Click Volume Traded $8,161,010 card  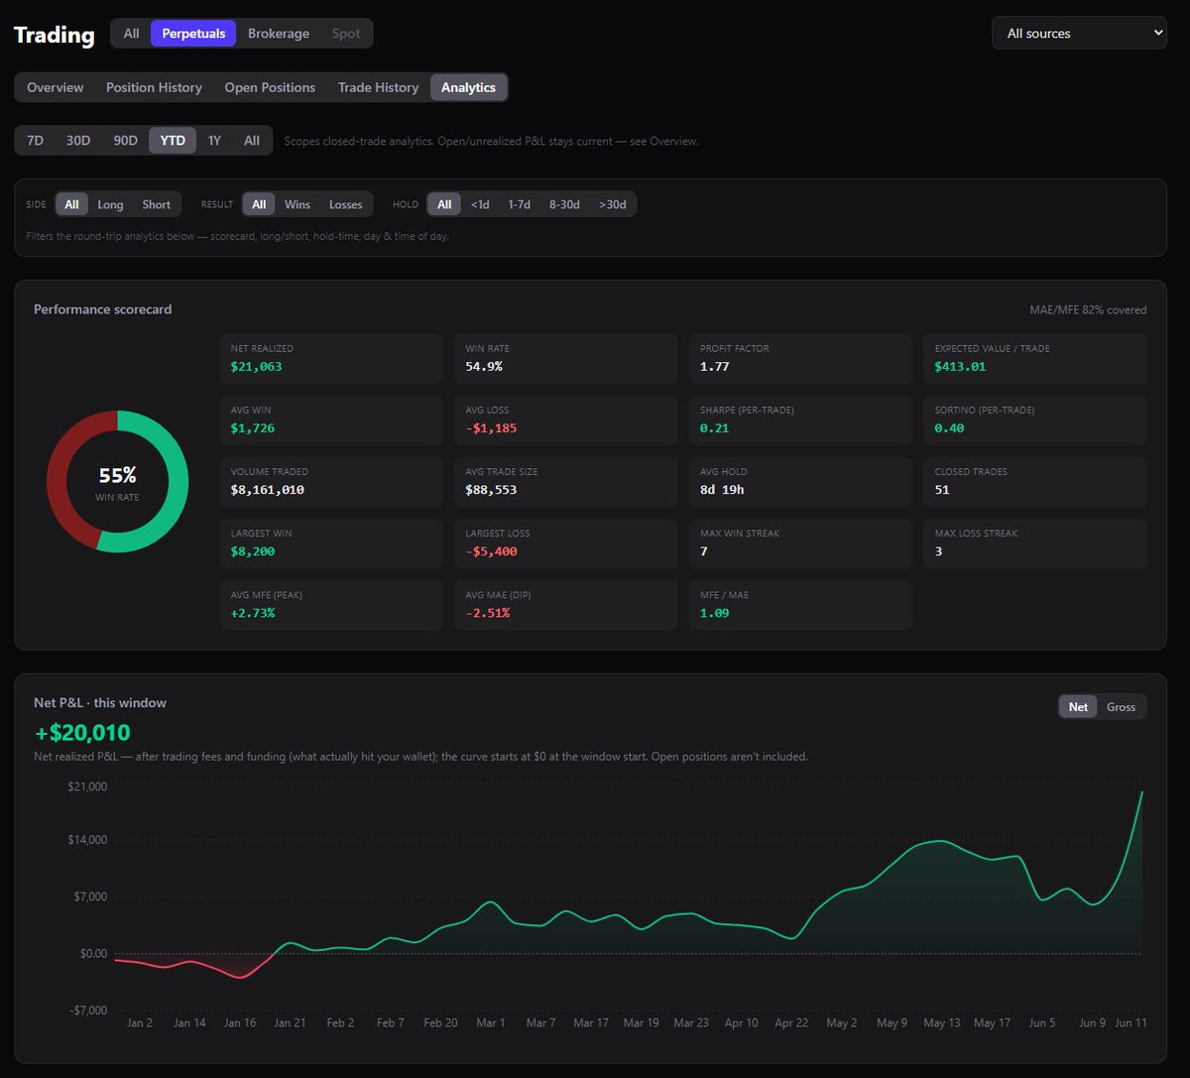tap(331, 481)
